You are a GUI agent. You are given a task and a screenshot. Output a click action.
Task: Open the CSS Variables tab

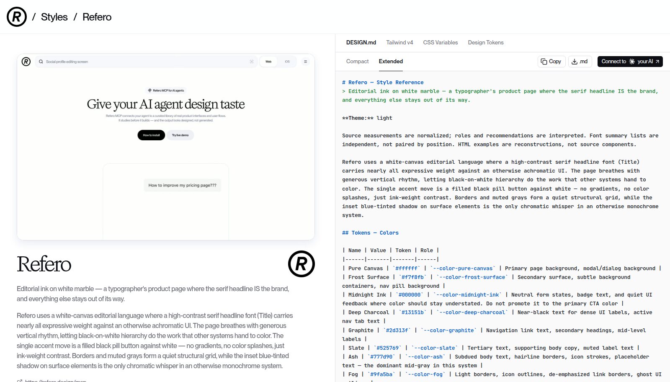(x=441, y=42)
